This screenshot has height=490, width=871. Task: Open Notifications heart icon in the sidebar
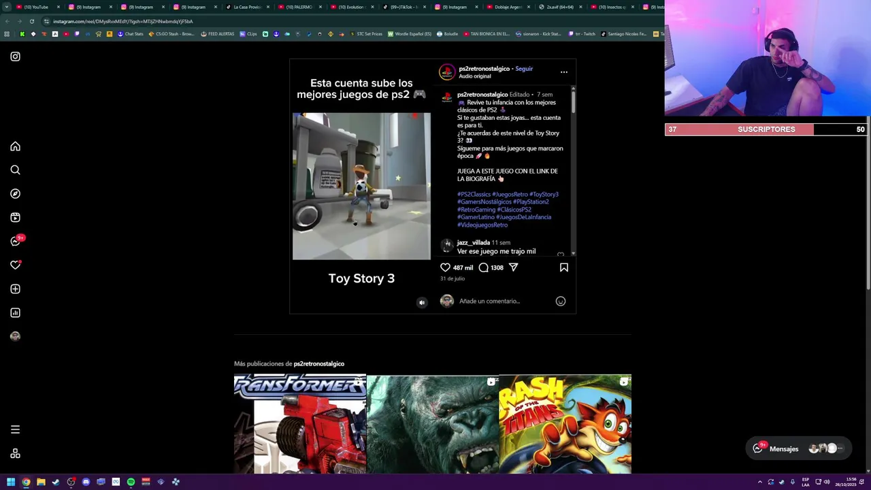pos(15,265)
